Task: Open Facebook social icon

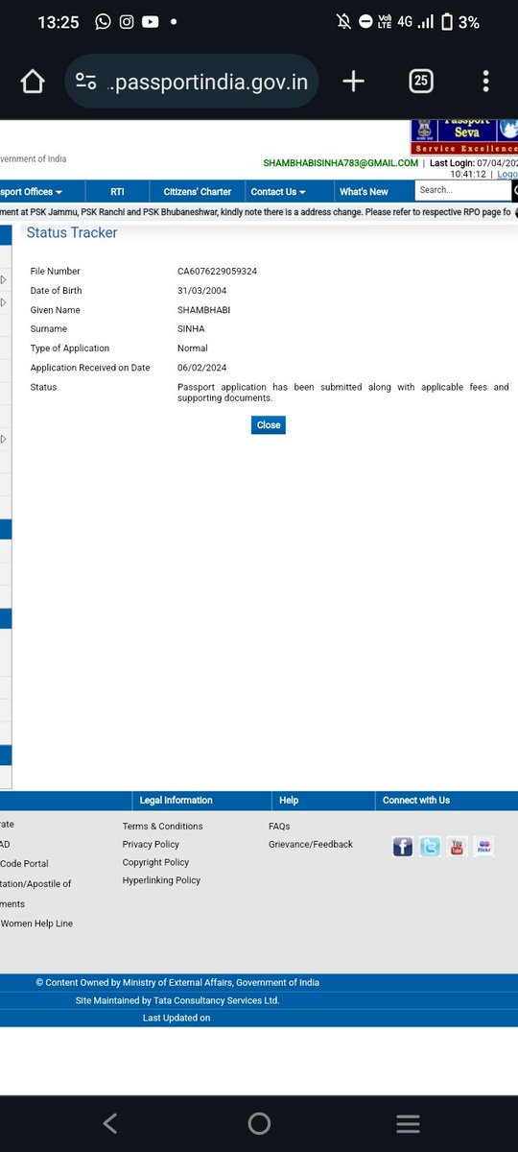Action: [403, 847]
